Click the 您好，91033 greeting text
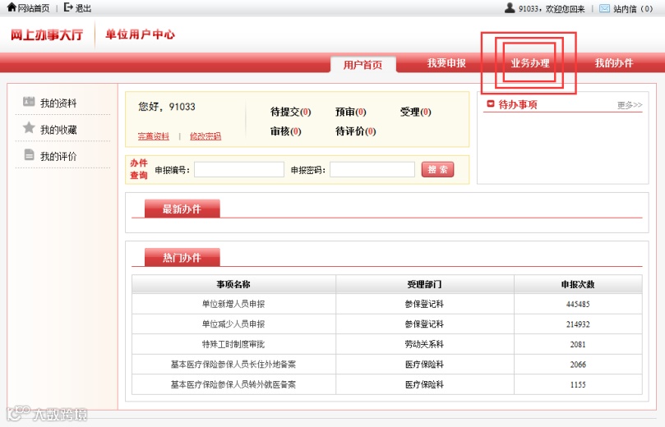 click(167, 106)
